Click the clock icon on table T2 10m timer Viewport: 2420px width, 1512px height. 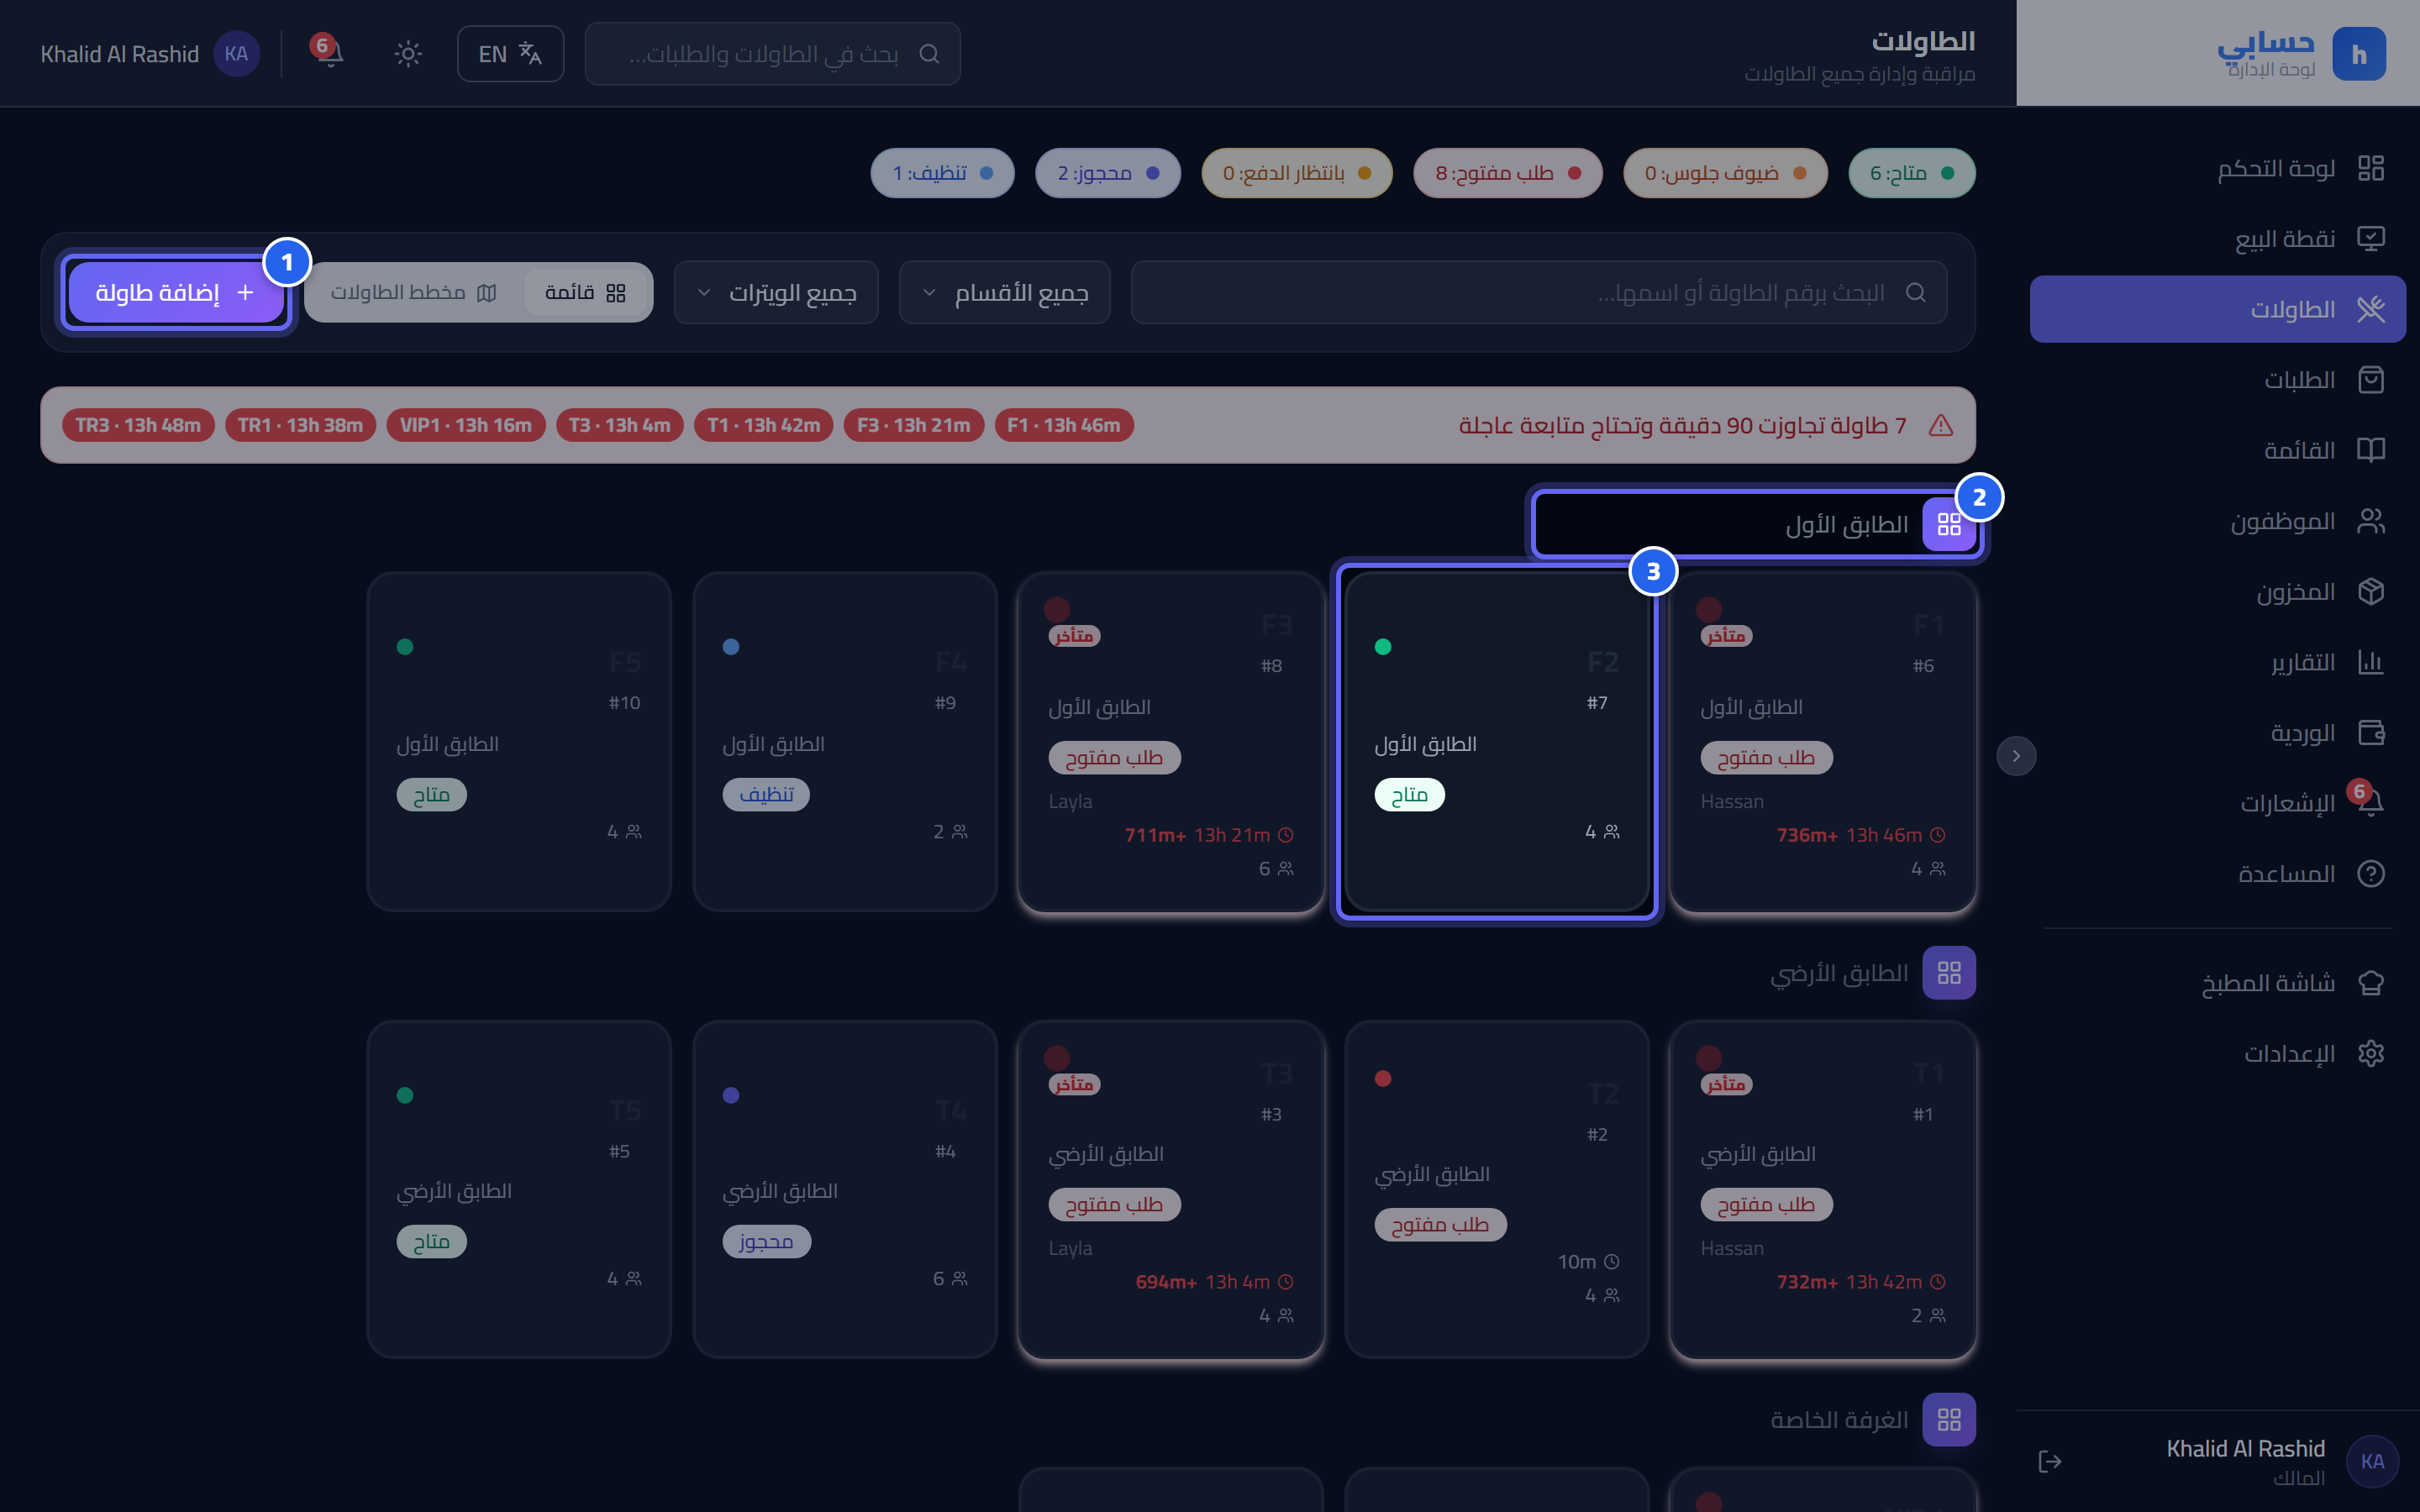(x=1611, y=1262)
